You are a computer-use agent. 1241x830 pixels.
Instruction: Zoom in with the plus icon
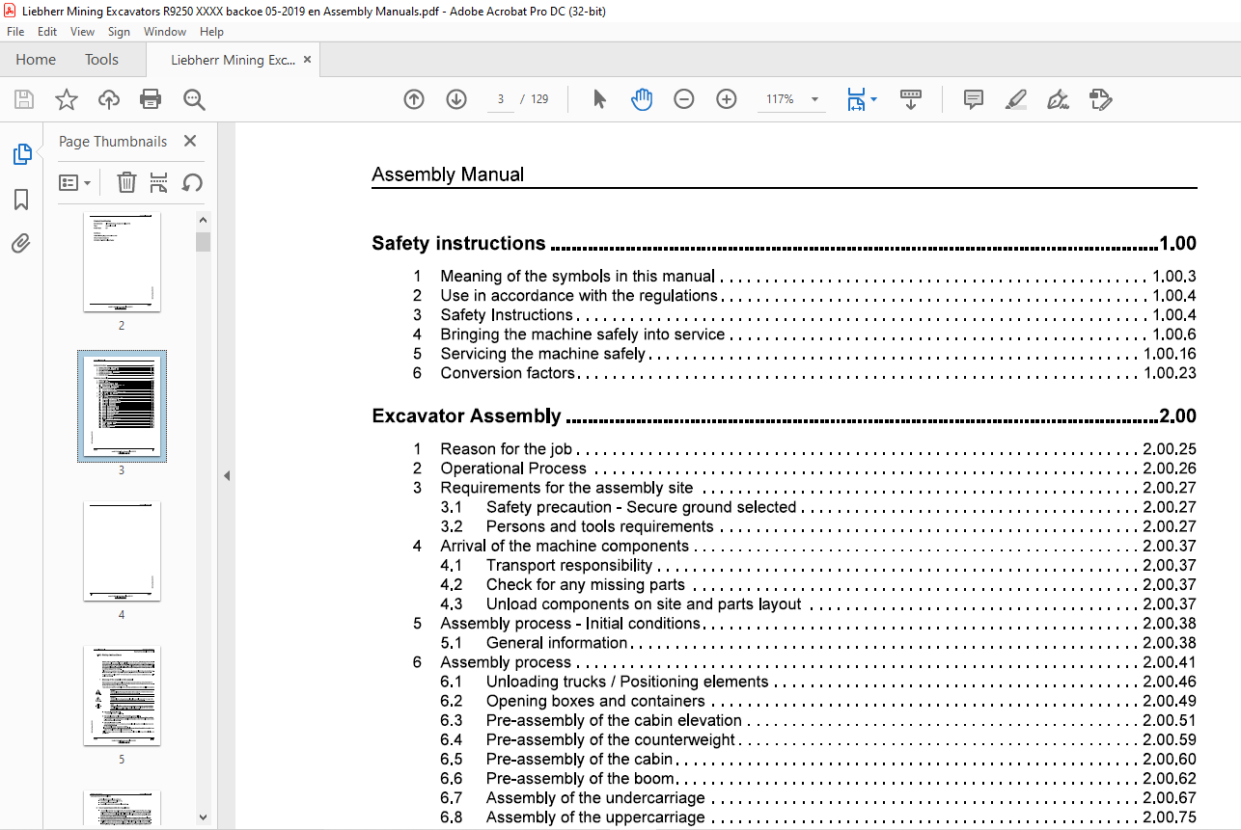[x=727, y=99]
